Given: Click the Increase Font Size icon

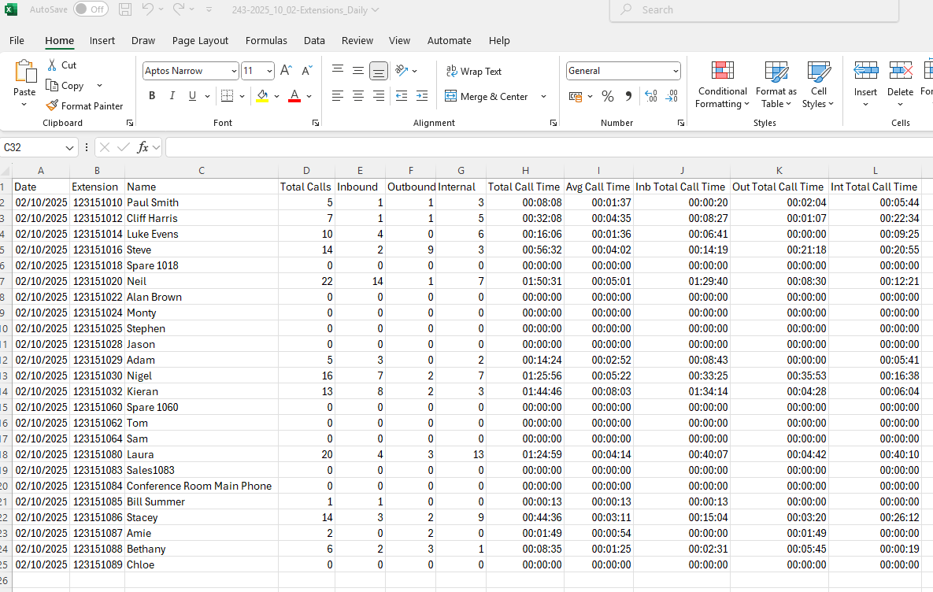Looking at the screenshot, I should [287, 71].
